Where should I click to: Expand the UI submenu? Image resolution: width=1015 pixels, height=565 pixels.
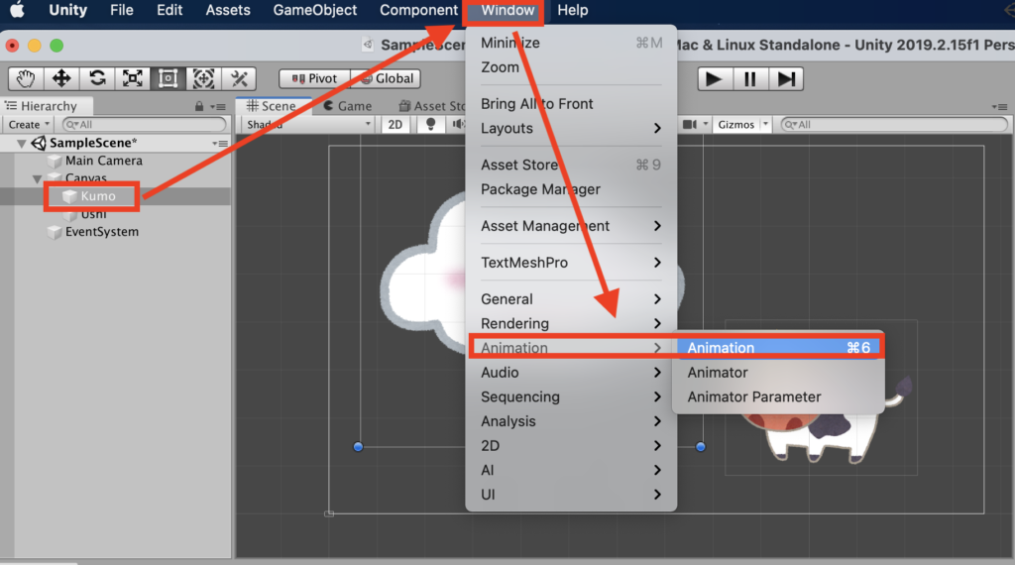coord(571,495)
